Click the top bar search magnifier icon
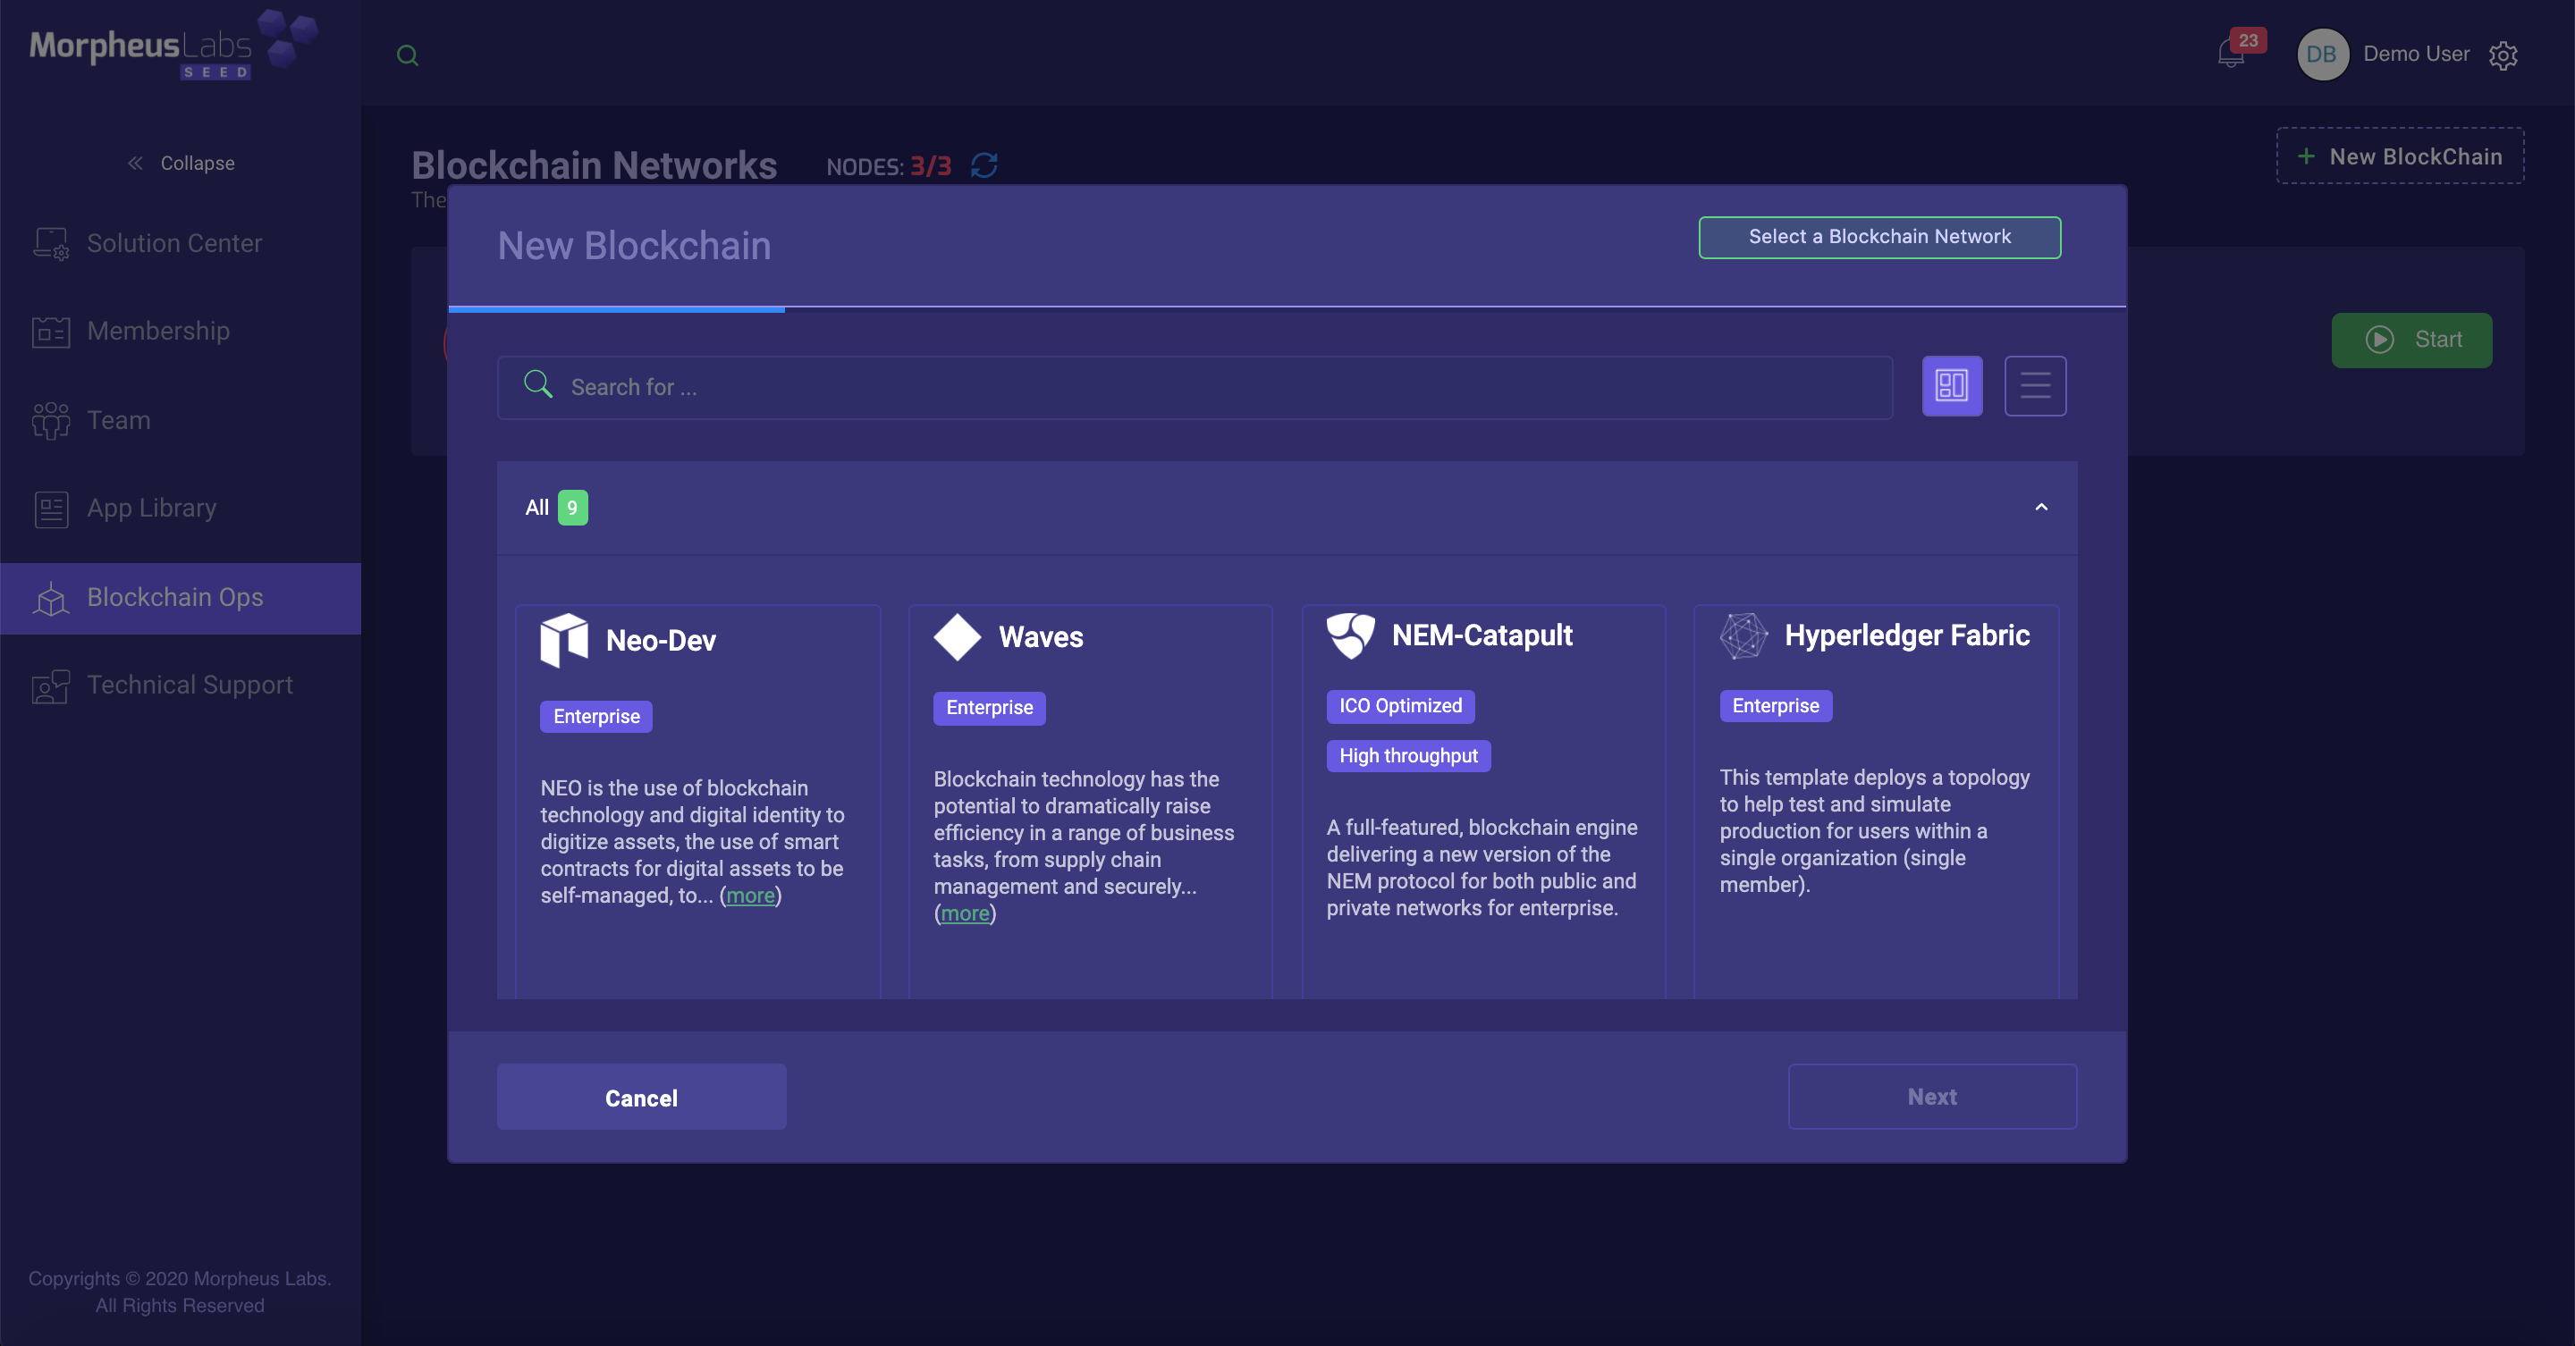The height and width of the screenshot is (1346, 2575). click(407, 55)
